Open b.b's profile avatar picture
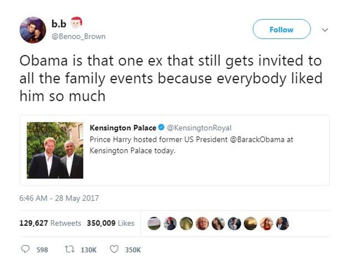 (33, 30)
